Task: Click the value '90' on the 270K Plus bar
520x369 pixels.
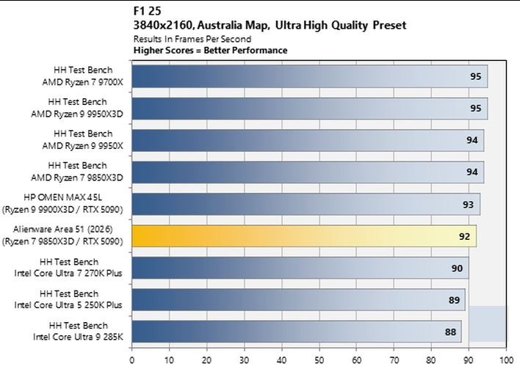Action: click(x=457, y=268)
